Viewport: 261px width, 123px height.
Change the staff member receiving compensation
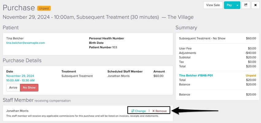point(138,111)
